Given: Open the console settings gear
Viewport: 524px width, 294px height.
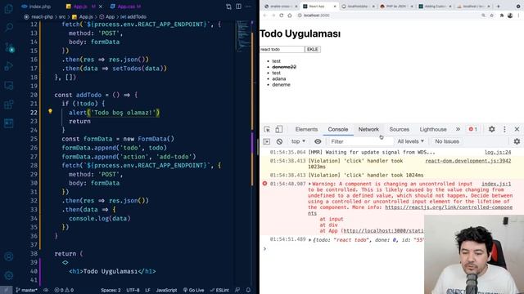Looking at the screenshot, I should click(x=517, y=141).
